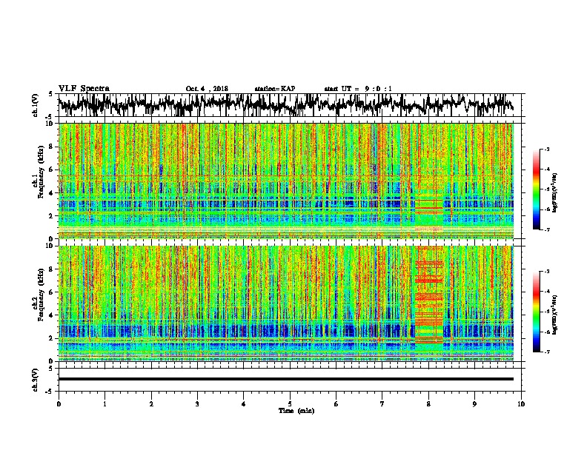Click the "start UT = 9 : 0 : 1" text

358,89
